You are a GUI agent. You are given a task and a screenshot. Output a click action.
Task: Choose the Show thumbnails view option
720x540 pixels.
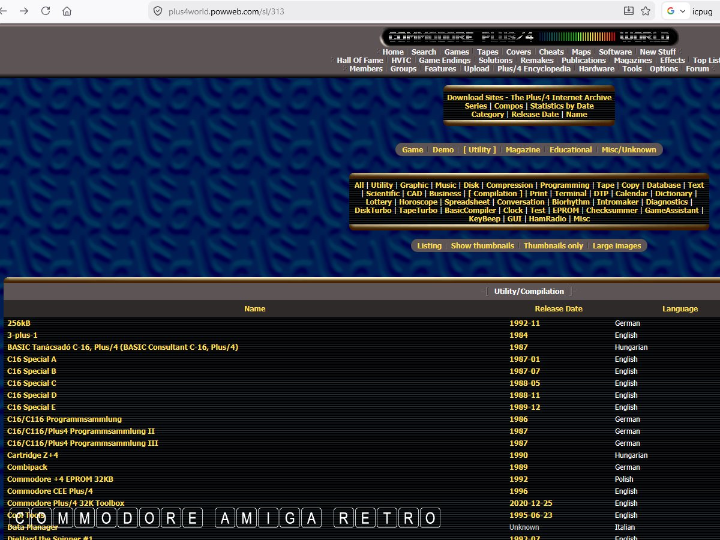coord(482,246)
